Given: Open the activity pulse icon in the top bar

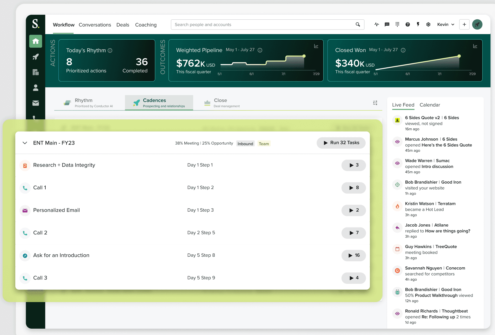Looking at the screenshot, I should (x=377, y=24).
